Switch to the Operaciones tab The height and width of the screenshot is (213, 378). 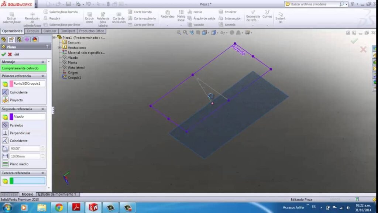click(12, 31)
